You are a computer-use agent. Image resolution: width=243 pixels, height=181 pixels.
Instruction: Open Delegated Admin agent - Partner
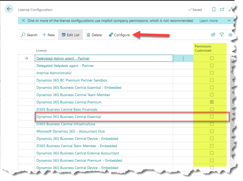pyautogui.click(x=63, y=58)
